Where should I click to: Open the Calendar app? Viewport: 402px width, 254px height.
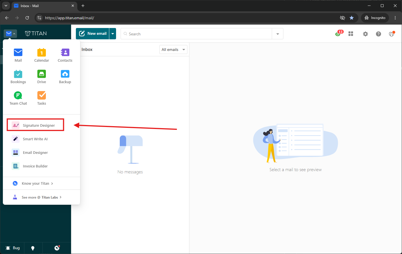click(42, 55)
